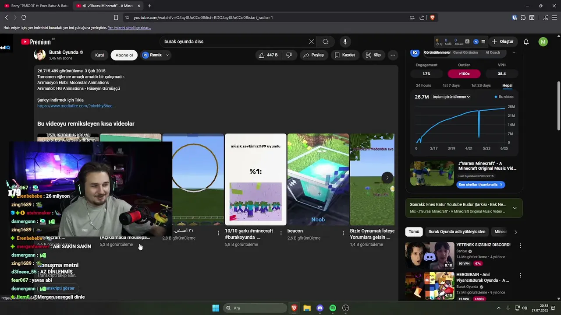Select the Hepsi time range
The width and height of the screenshot is (561, 315).
tap(507, 85)
